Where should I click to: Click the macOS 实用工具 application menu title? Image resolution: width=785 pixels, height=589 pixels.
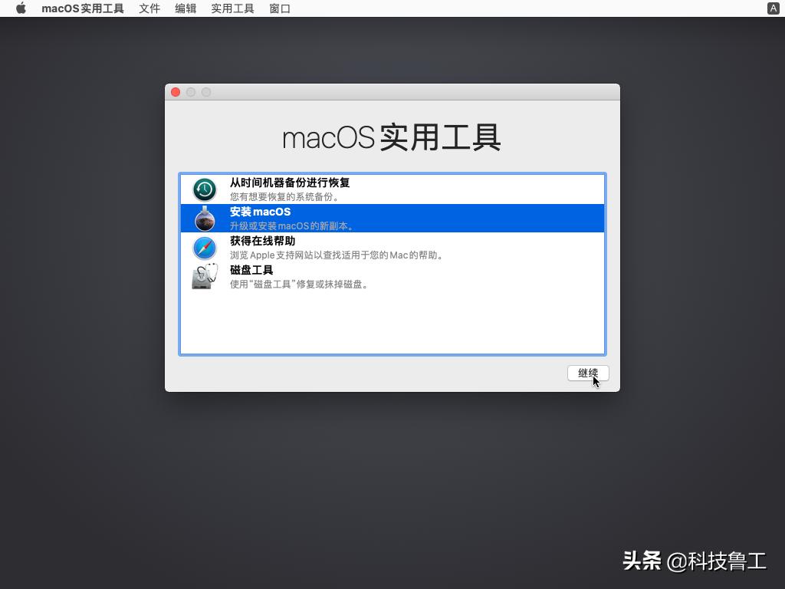[83, 8]
